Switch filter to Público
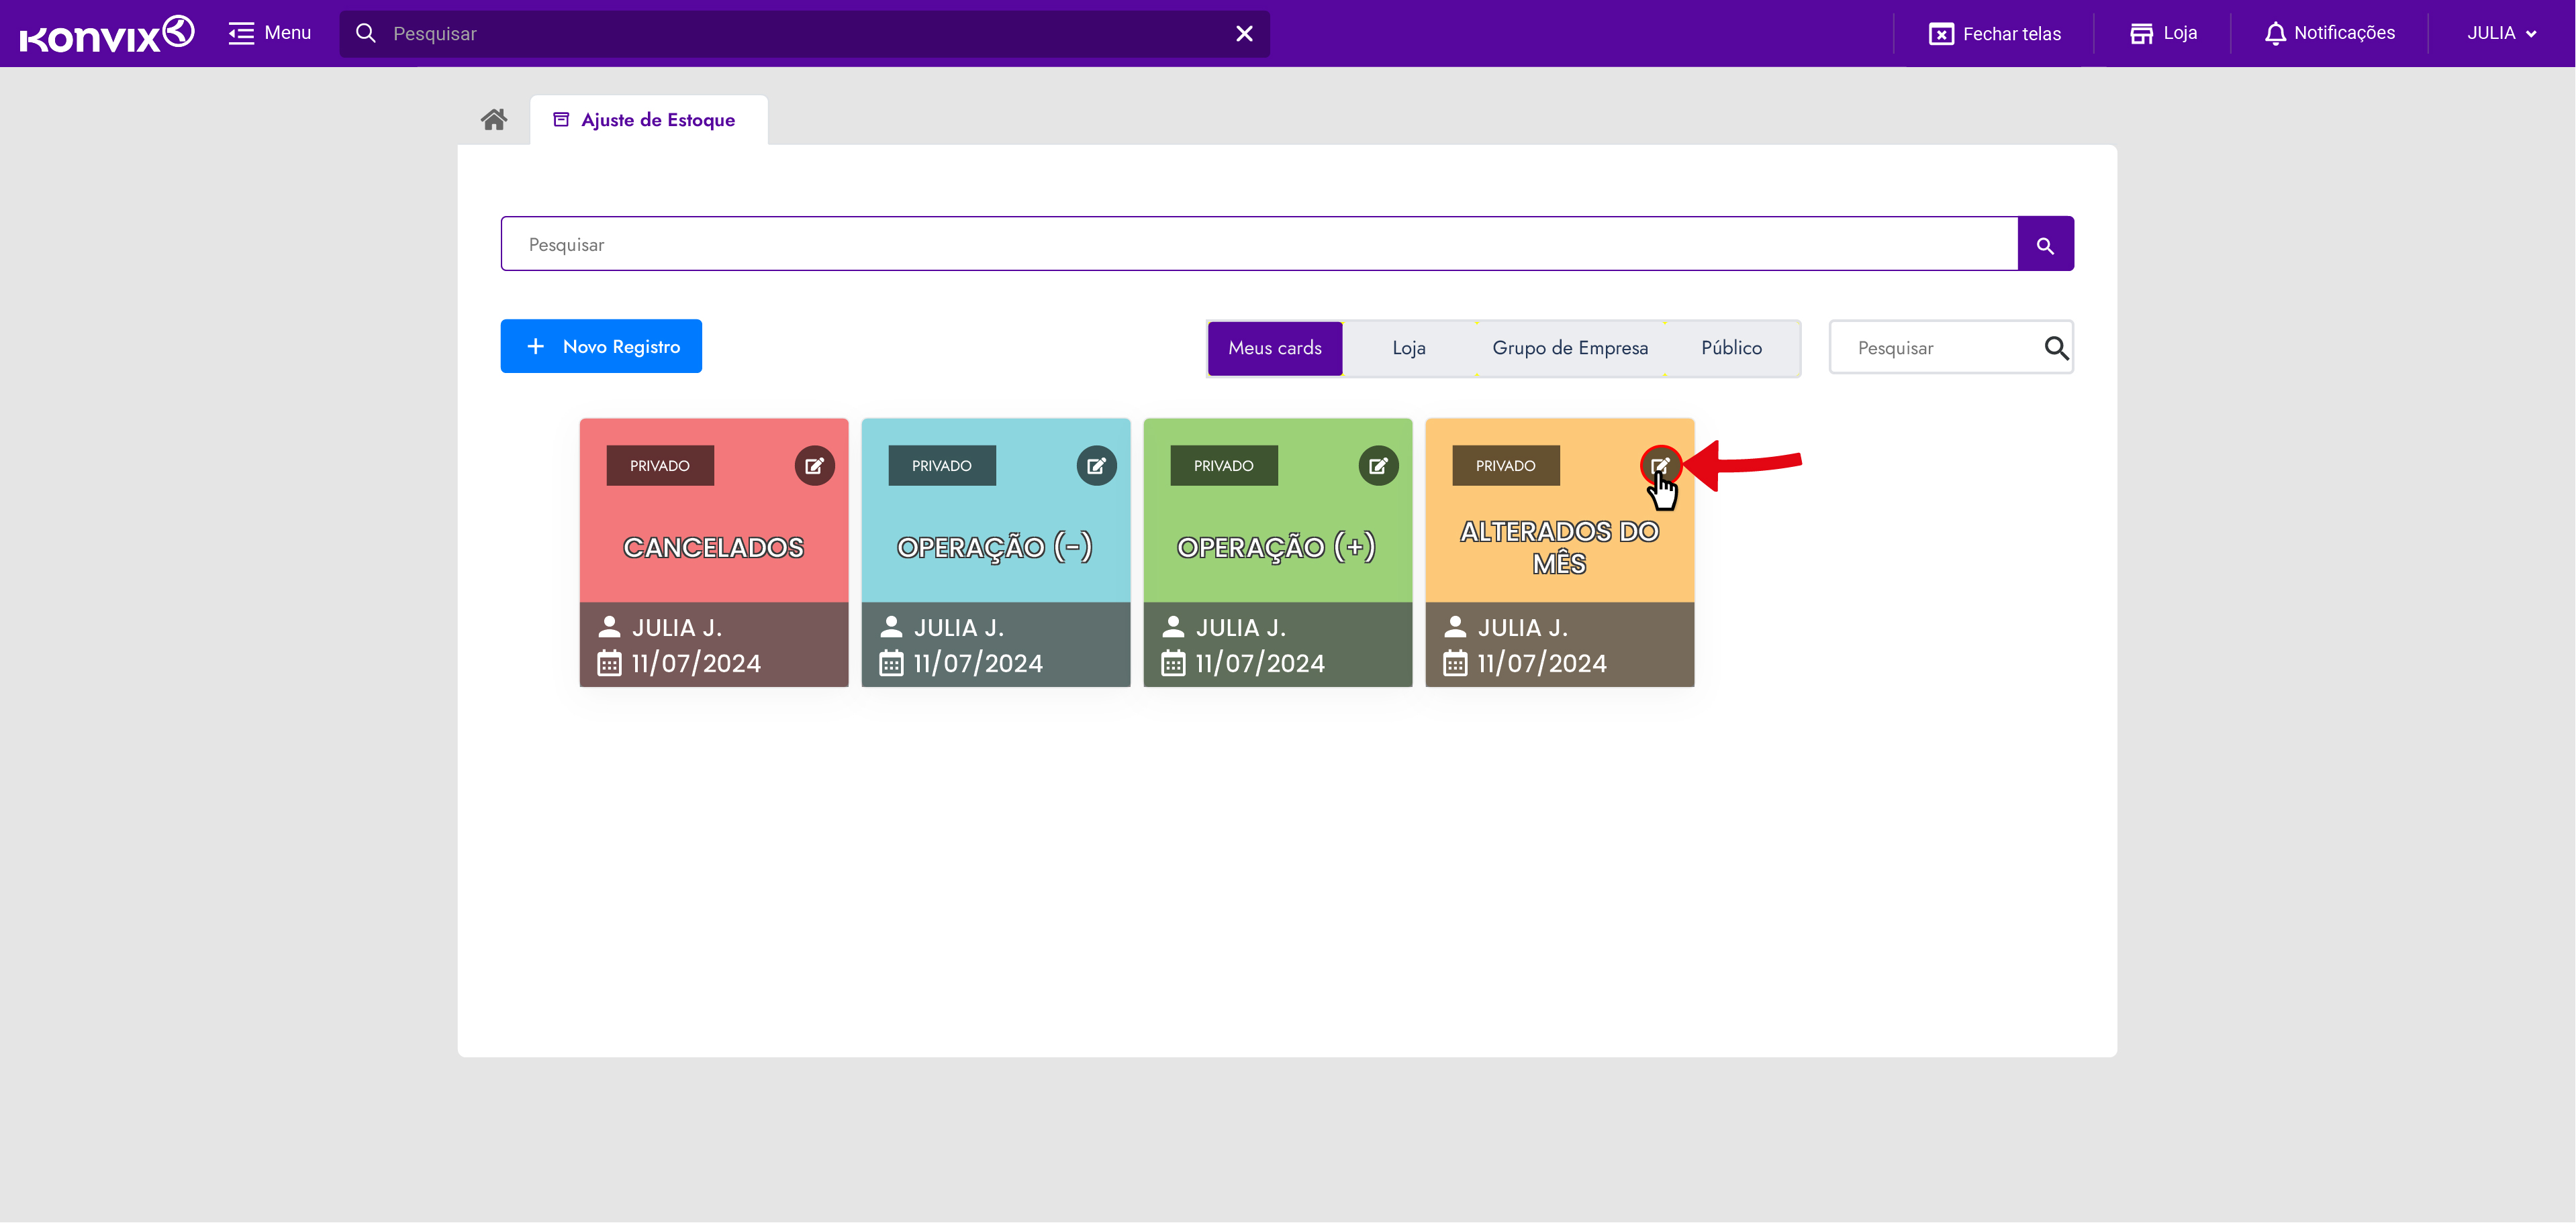This screenshot has height=1223, width=2576. tap(1731, 348)
